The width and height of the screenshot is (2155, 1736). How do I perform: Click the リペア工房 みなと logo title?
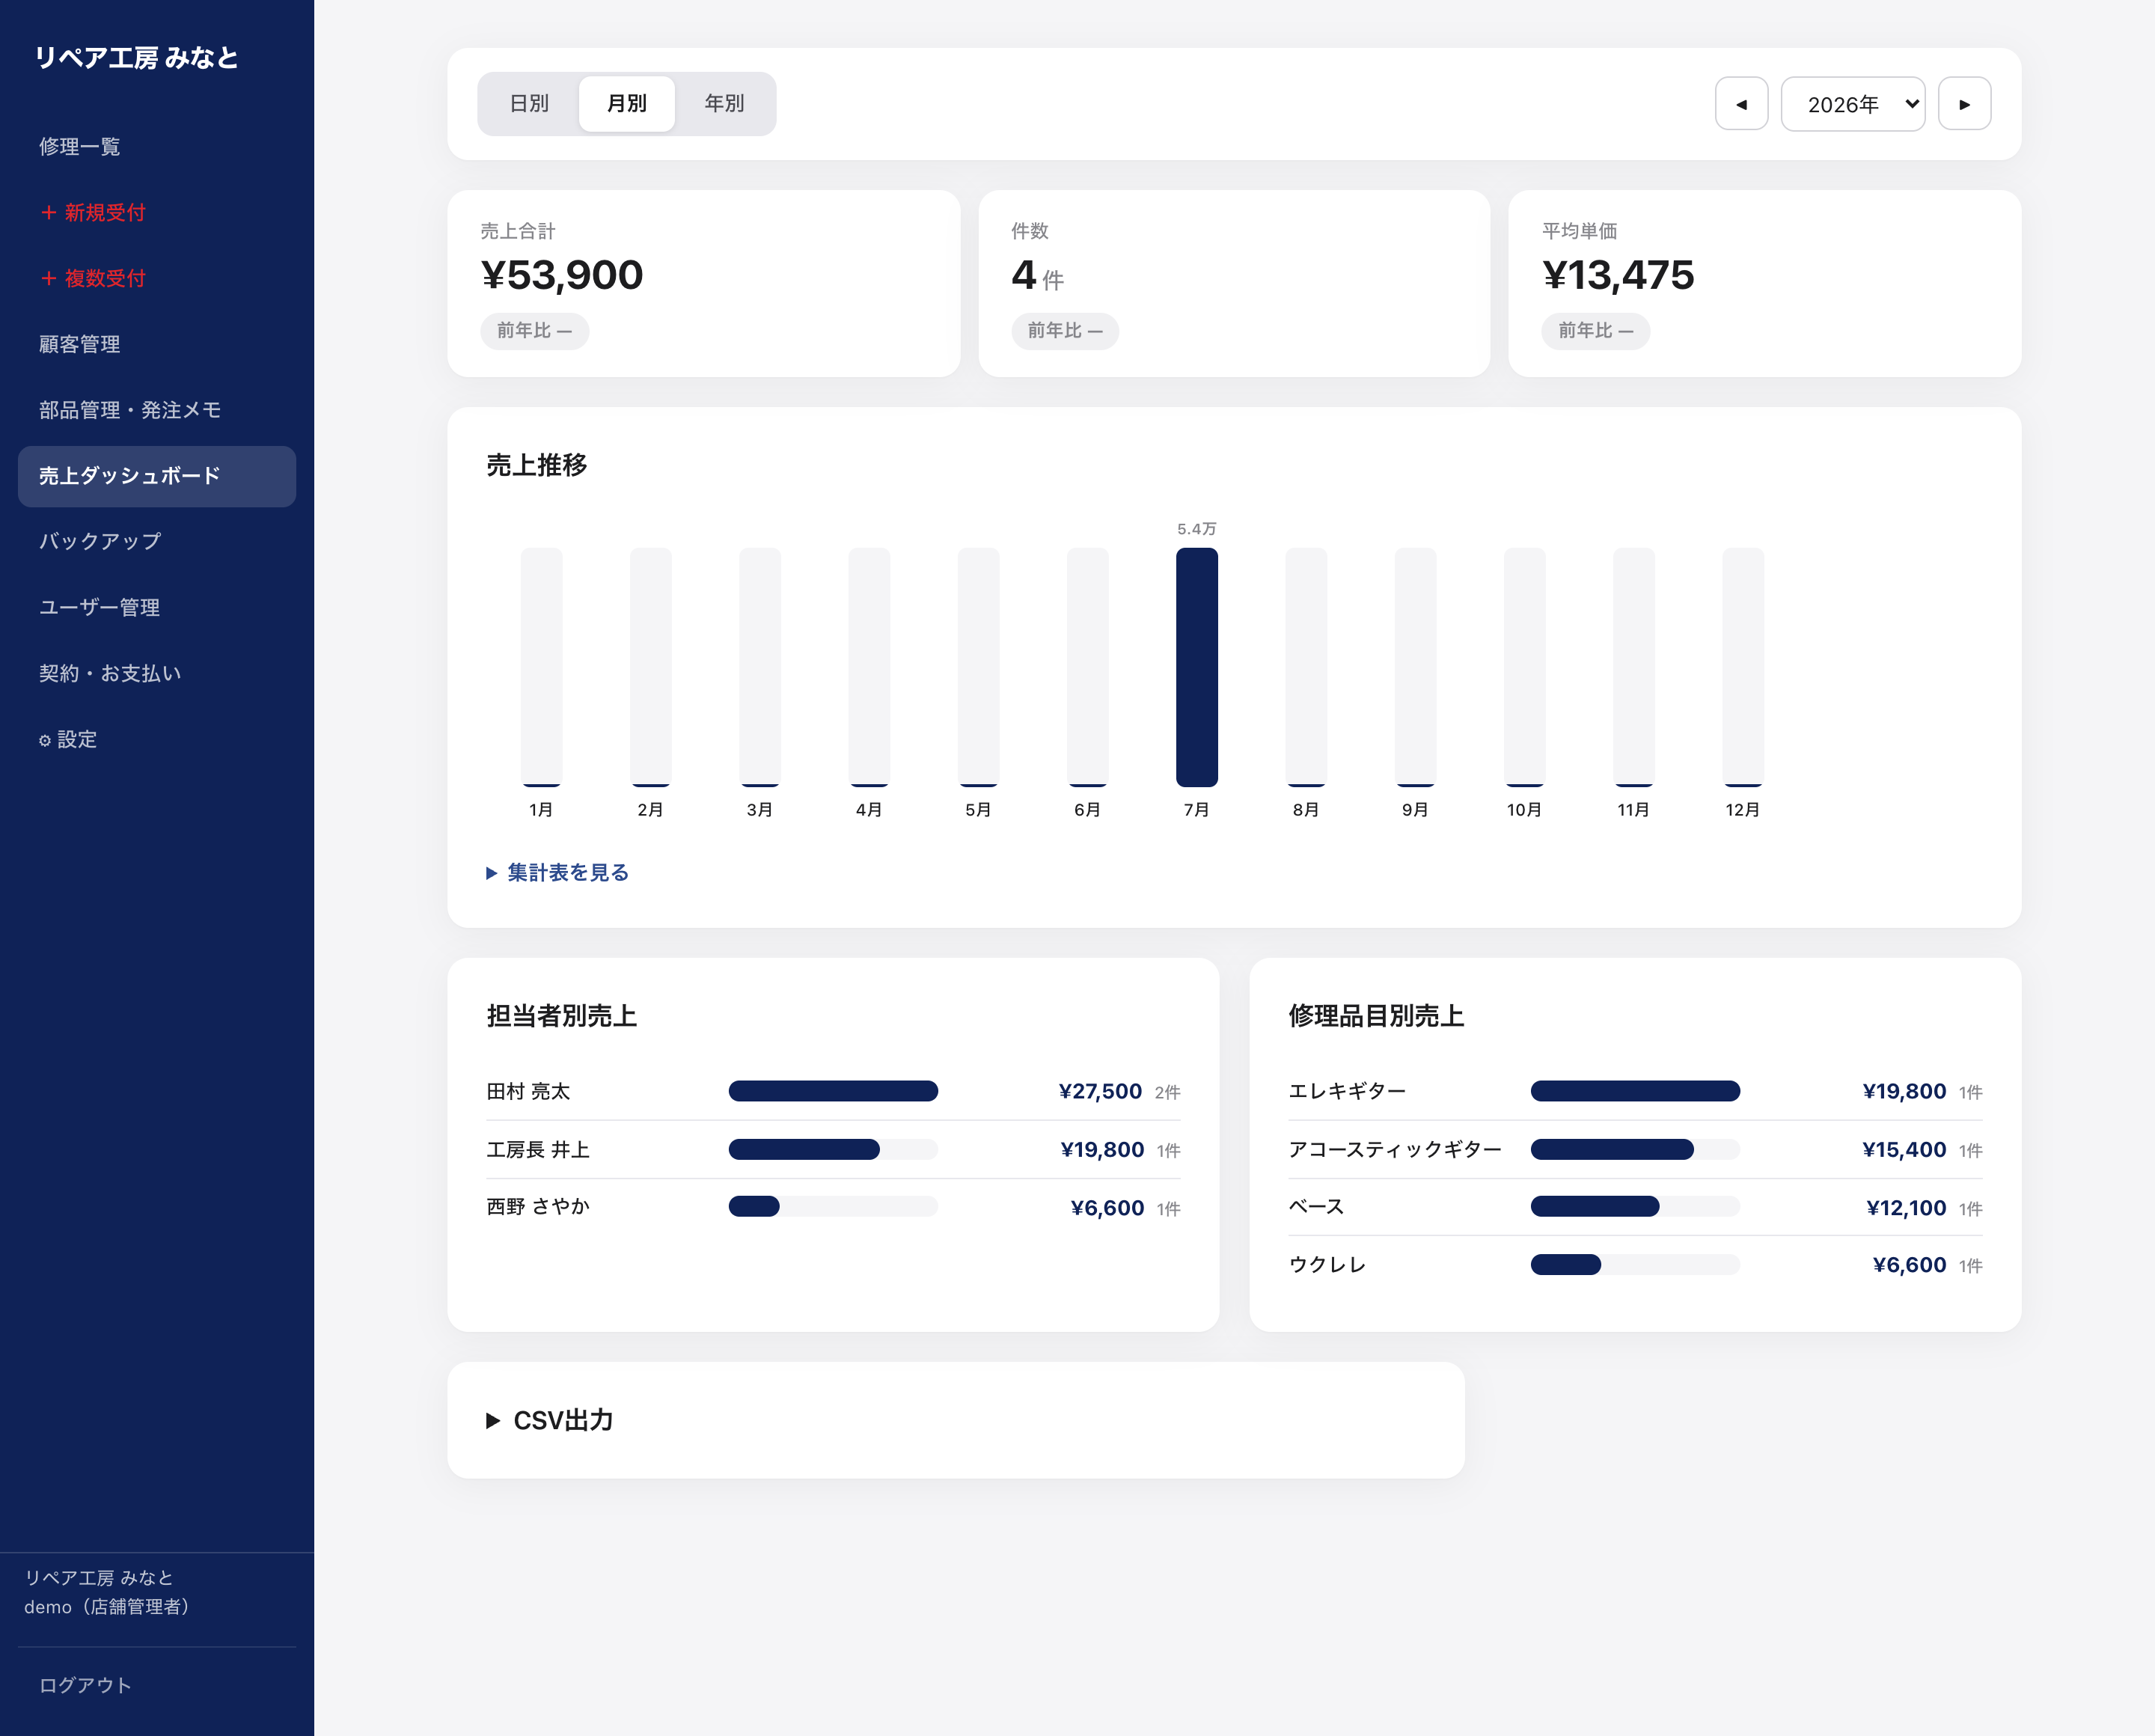137,58
